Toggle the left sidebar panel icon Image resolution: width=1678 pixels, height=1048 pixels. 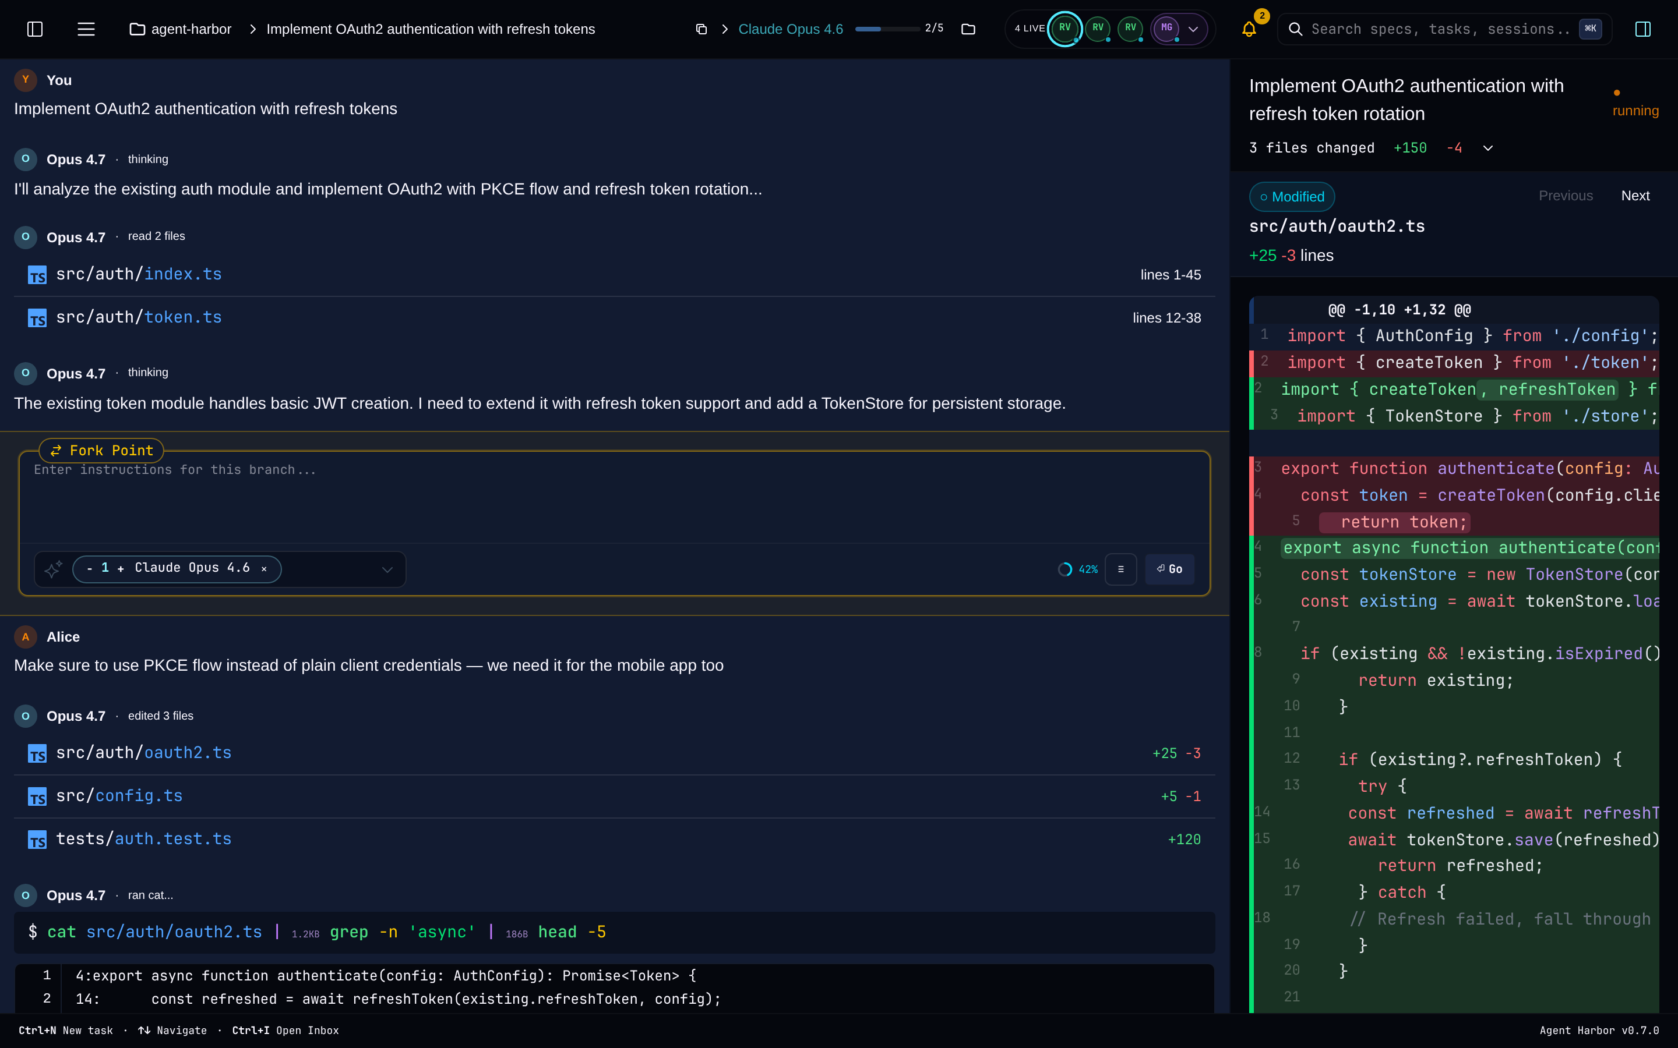pos(35,29)
